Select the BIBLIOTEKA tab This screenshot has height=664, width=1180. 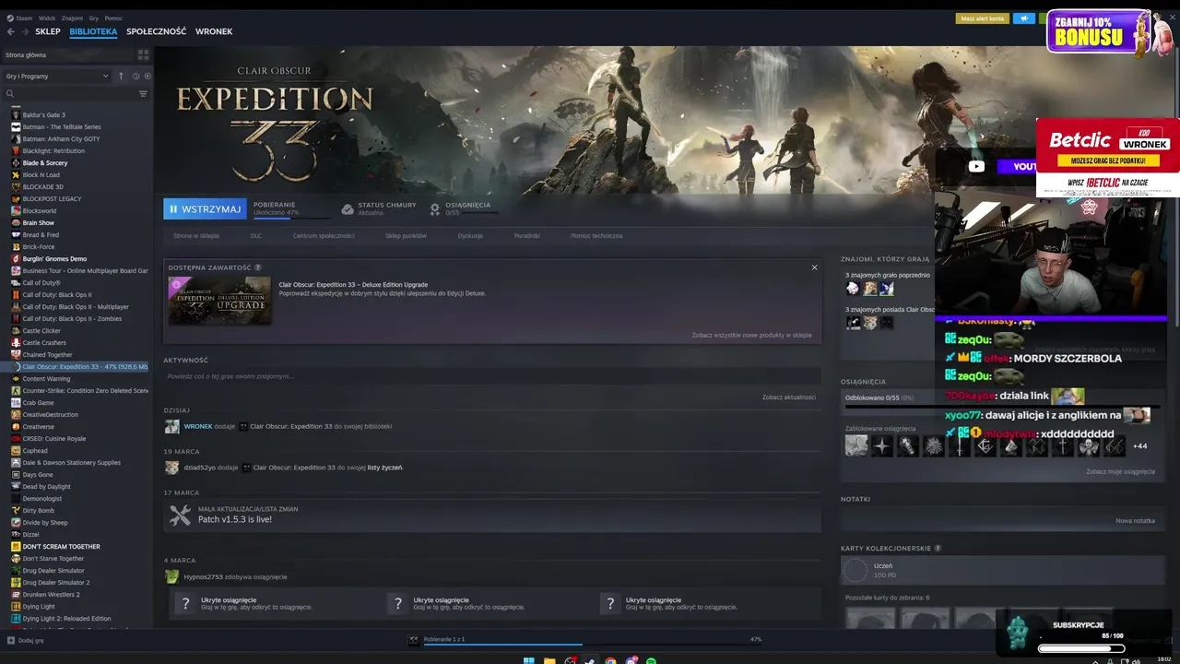click(x=93, y=31)
